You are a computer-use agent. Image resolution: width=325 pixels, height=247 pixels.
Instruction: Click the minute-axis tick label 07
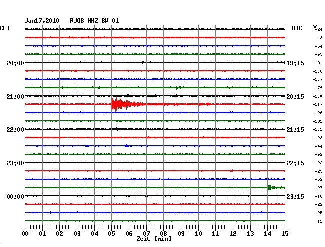click(x=146, y=234)
